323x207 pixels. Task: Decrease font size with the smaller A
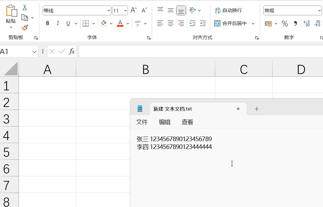click(144, 10)
